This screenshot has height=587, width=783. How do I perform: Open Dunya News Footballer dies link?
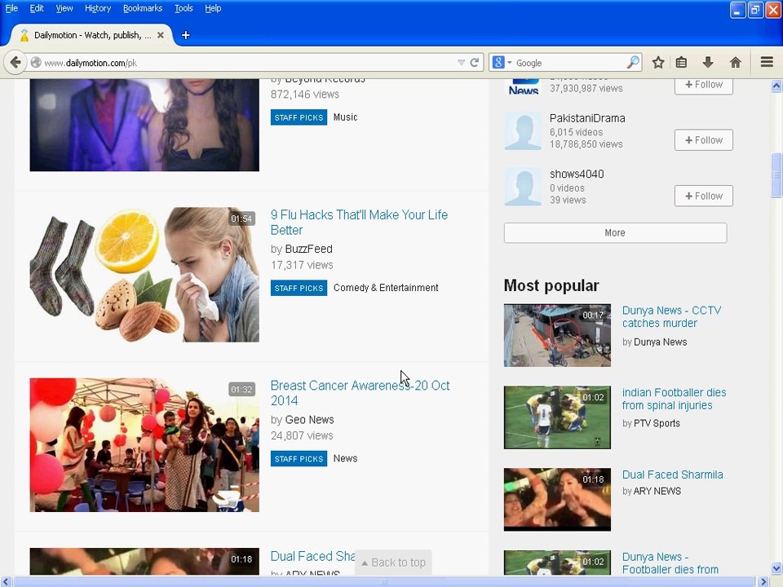point(670,563)
